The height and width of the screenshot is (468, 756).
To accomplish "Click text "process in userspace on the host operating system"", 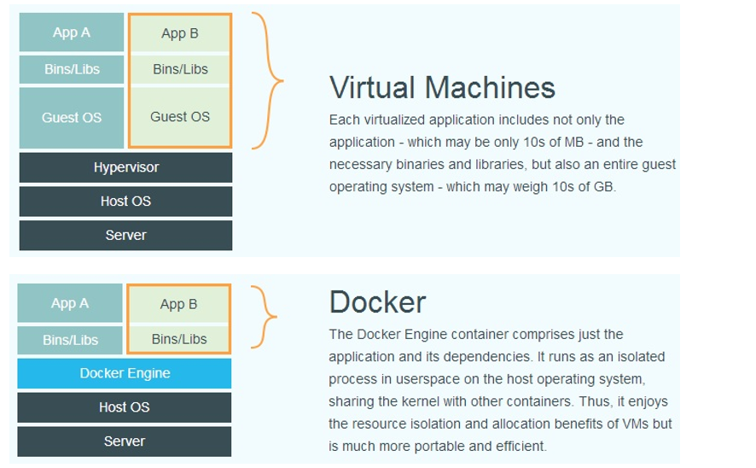I will (486, 379).
